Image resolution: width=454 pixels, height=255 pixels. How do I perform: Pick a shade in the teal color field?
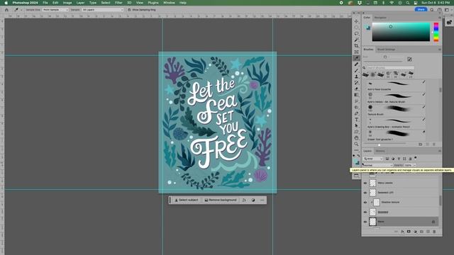(x=401, y=32)
